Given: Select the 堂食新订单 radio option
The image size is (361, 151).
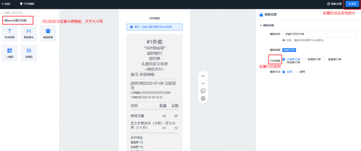Looking at the screenshot, I should pyautogui.click(x=325, y=59).
